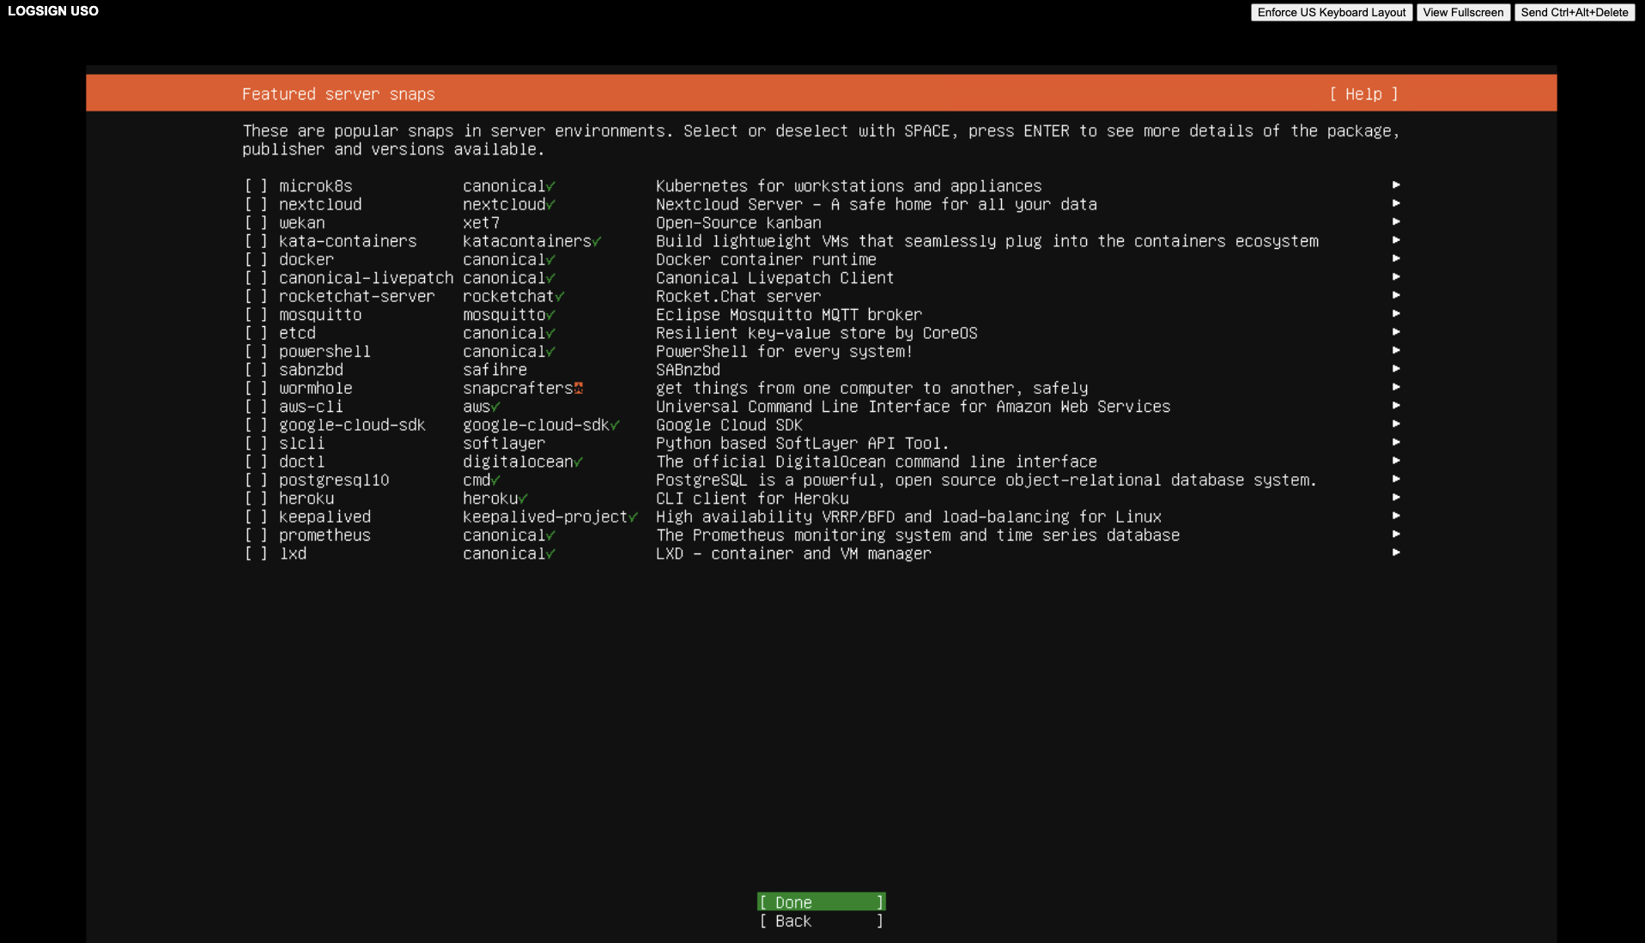The image size is (1645, 943).
Task: Check the canonical-livepatch checkbox
Action: [256, 278]
